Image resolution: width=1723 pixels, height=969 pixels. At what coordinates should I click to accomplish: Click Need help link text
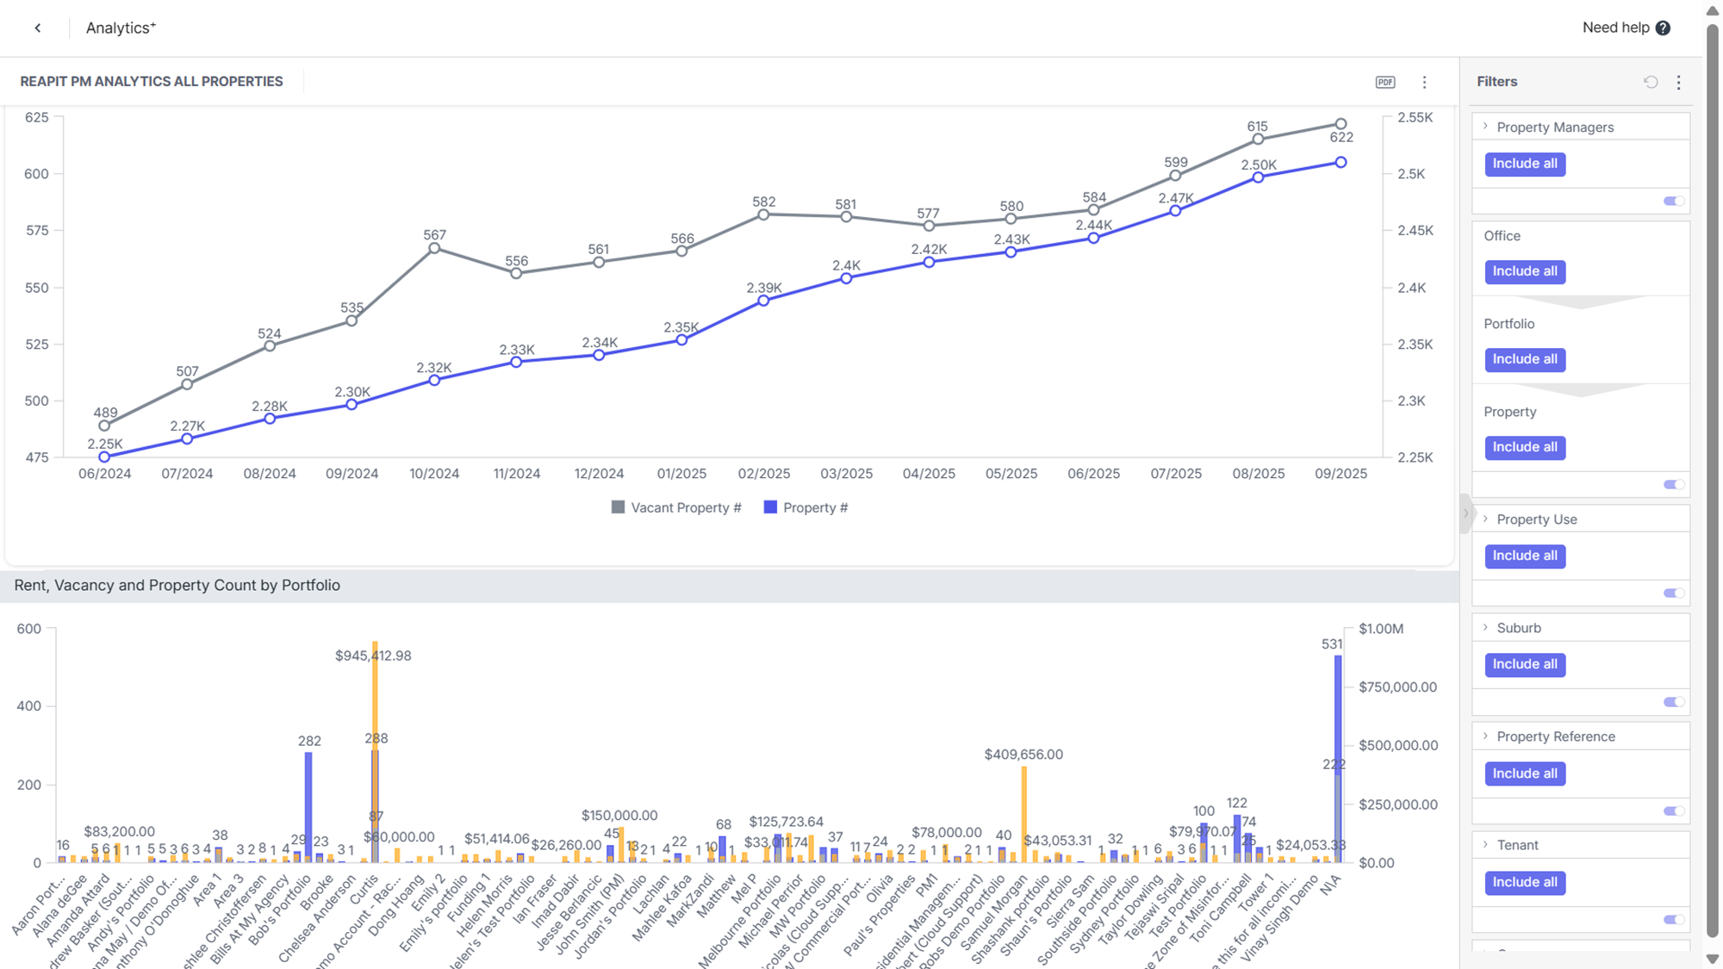(1615, 28)
